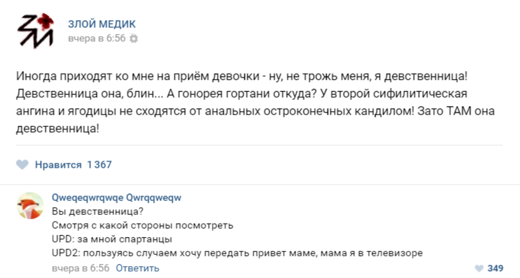Click the post timestamp "вчера в 6:56"
The width and height of the screenshot is (520, 278).
click(x=96, y=38)
